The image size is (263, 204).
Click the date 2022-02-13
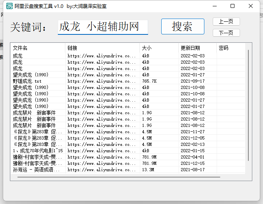[x=192, y=144]
